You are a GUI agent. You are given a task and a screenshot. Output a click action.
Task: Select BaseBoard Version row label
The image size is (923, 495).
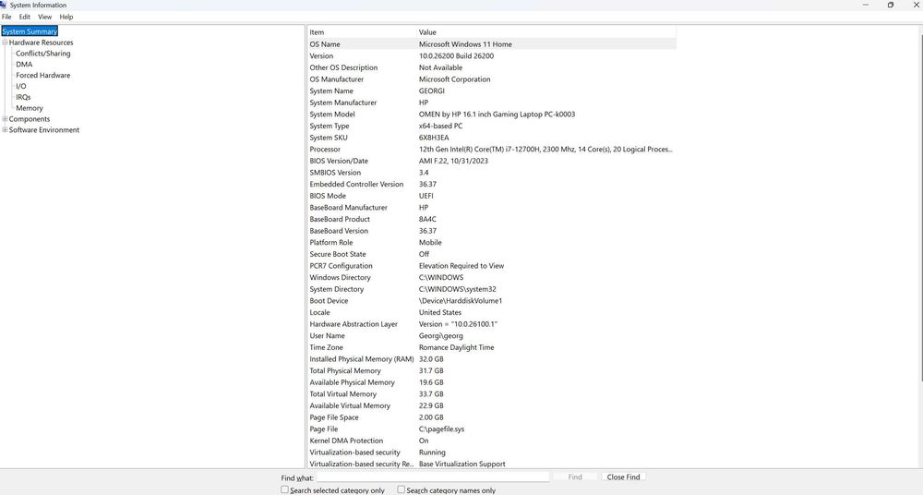[339, 231]
